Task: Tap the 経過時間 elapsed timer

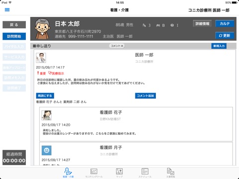Action: point(14,158)
